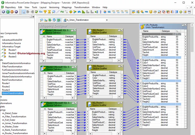Add XML Source Qualifier icon

click(113, 12)
